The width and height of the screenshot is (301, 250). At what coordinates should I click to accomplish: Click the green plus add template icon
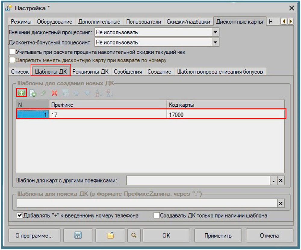pyautogui.click(x=21, y=93)
